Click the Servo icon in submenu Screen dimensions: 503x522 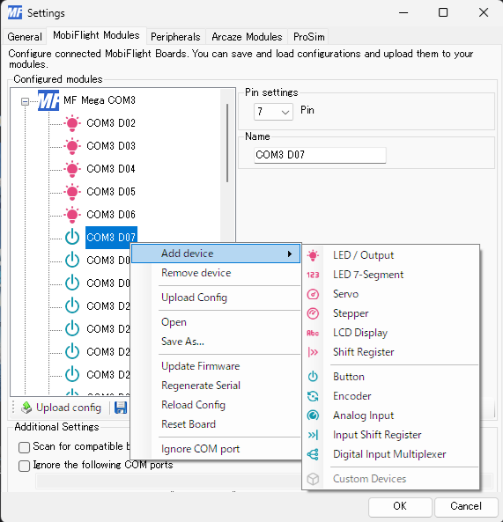[313, 294]
